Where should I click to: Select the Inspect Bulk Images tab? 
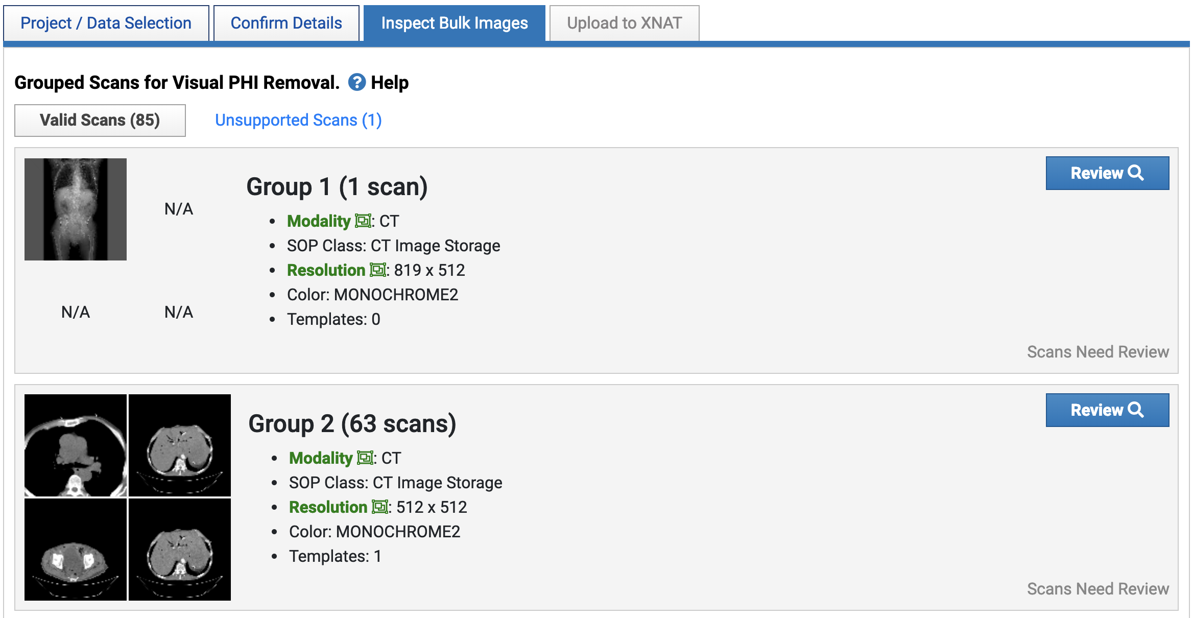454,23
